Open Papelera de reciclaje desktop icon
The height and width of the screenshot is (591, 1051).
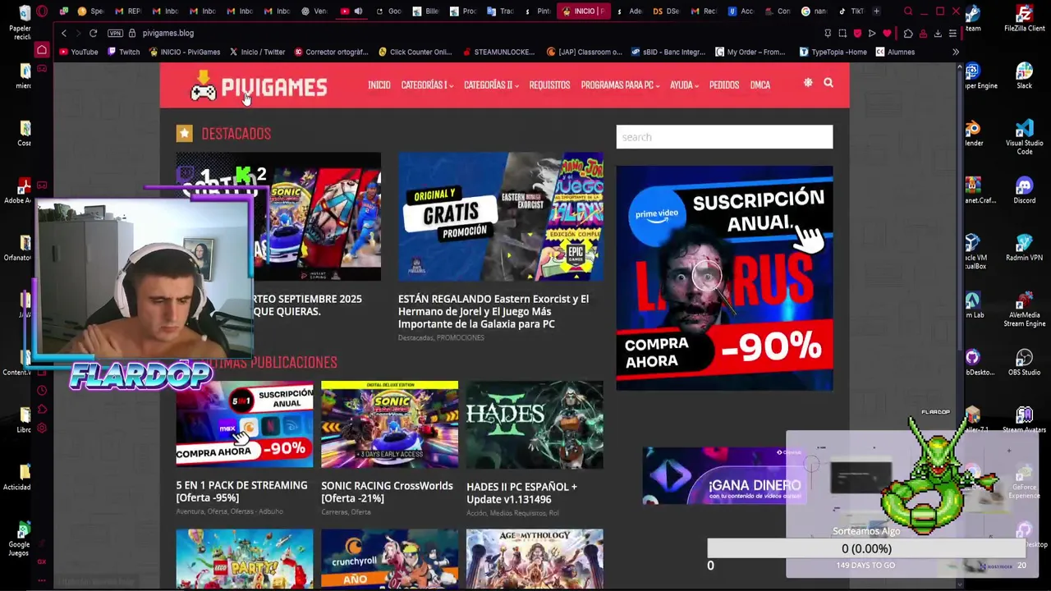pos(21,21)
